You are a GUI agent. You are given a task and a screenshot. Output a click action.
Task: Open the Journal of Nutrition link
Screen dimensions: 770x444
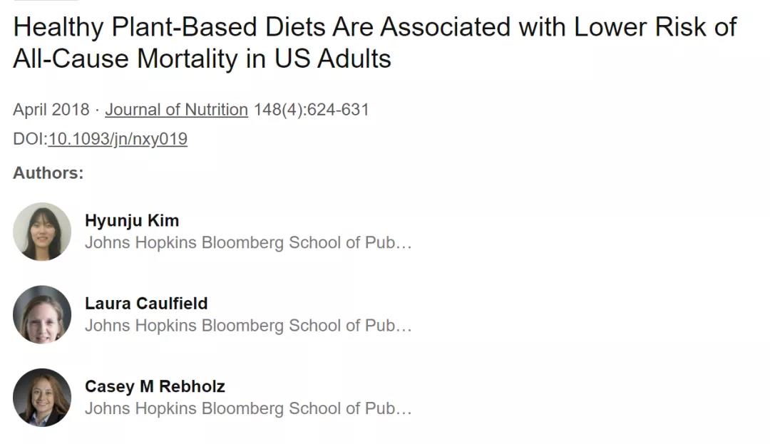pyautogui.click(x=176, y=110)
